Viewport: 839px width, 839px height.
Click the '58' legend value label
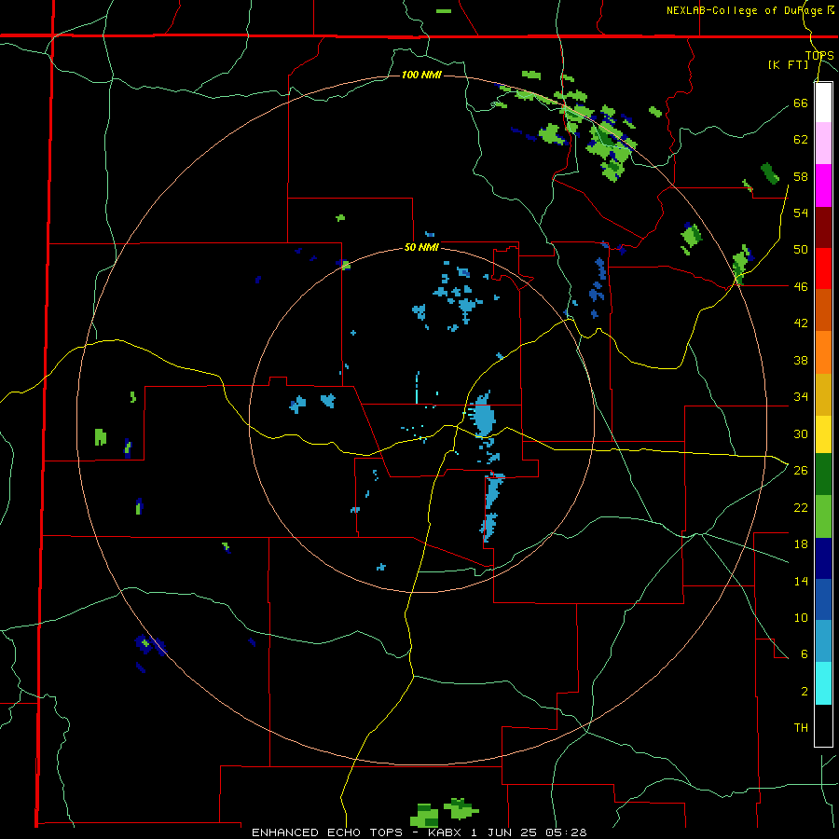click(x=801, y=176)
